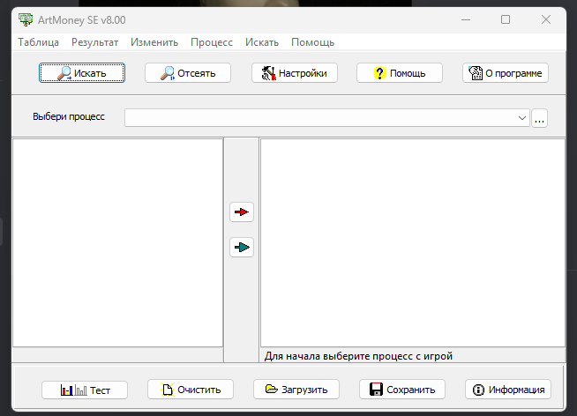Viewport: 577px width, 416px height.
Task: Expand the Выбери процесс dropdown
Action: (x=521, y=118)
